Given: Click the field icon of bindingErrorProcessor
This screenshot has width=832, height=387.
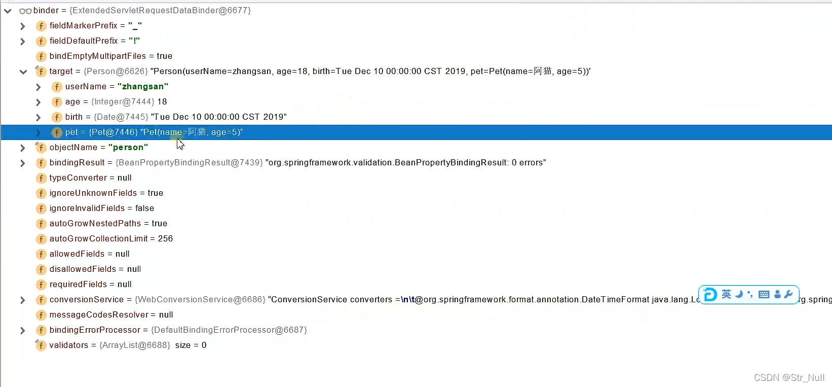Looking at the screenshot, I should (41, 330).
